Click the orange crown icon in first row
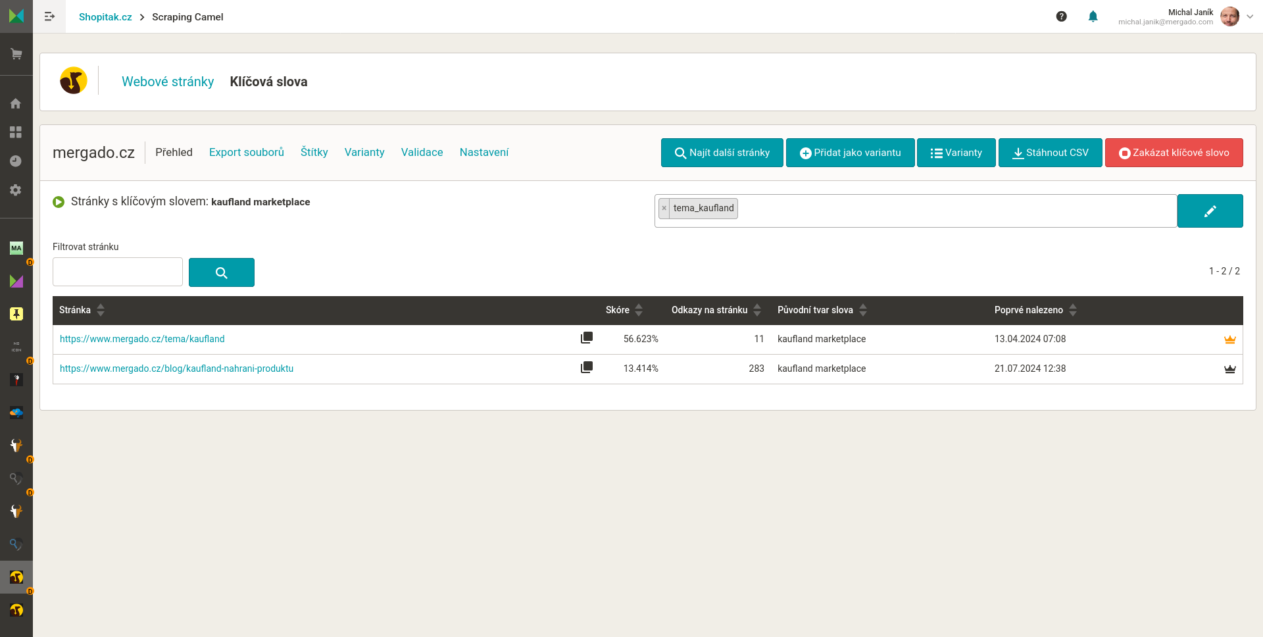Screen dimensions: 1263x637 click(x=1229, y=340)
